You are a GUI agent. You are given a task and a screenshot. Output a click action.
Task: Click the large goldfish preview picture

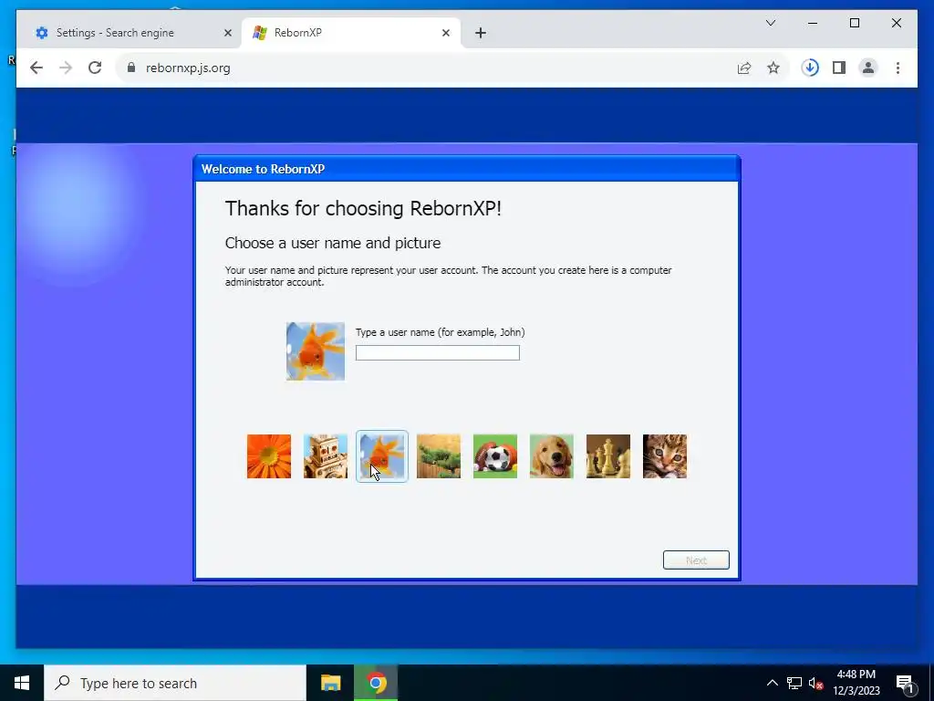coord(315,351)
